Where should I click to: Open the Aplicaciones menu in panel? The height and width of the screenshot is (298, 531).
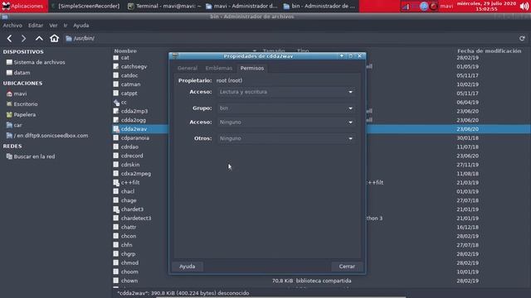24,6
